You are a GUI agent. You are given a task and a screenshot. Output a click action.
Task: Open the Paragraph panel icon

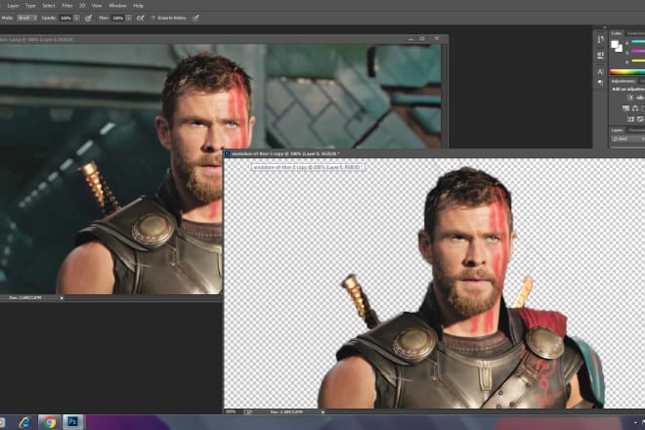click(x=601, y=82)
